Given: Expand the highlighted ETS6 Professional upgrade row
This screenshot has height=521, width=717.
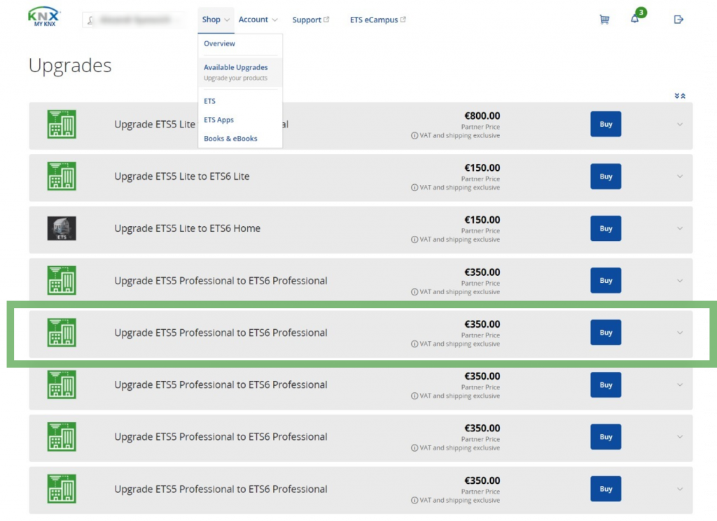Looking at the screenshot, I should (x=679, y=333).
